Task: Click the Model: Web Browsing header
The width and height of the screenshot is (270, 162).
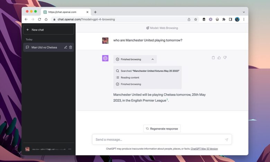Action: (x=162, y=28)
